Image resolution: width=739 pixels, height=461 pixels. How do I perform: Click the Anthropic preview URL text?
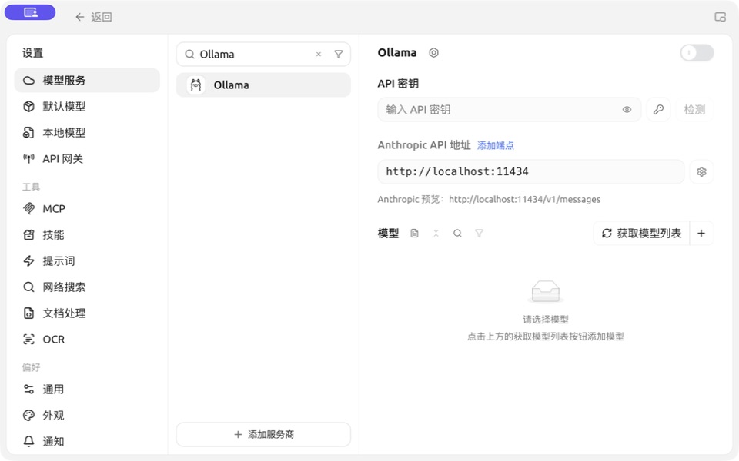click(524, 200)
